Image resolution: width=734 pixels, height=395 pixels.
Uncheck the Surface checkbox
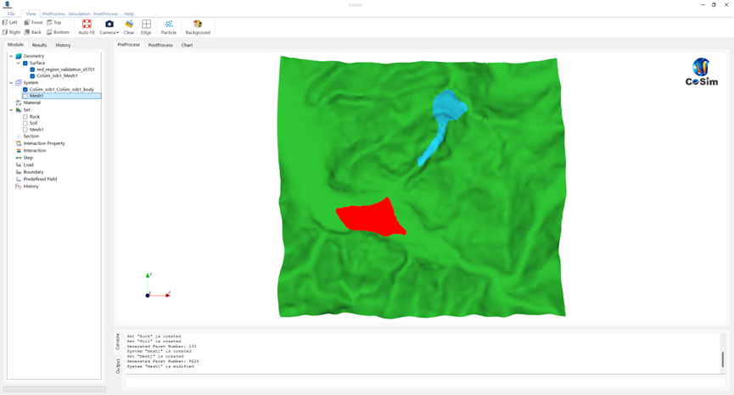tap(25, 63)
